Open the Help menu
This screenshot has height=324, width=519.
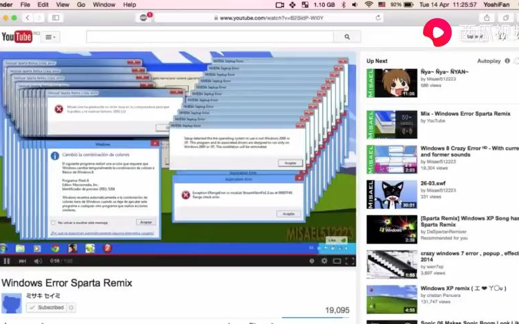click(130, 5)
